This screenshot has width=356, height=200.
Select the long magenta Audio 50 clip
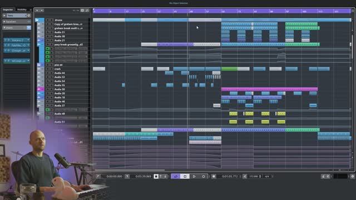(x=269, y=89)
